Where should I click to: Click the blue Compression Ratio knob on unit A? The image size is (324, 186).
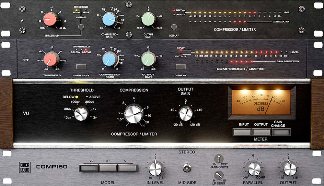[x=110, y=20]
